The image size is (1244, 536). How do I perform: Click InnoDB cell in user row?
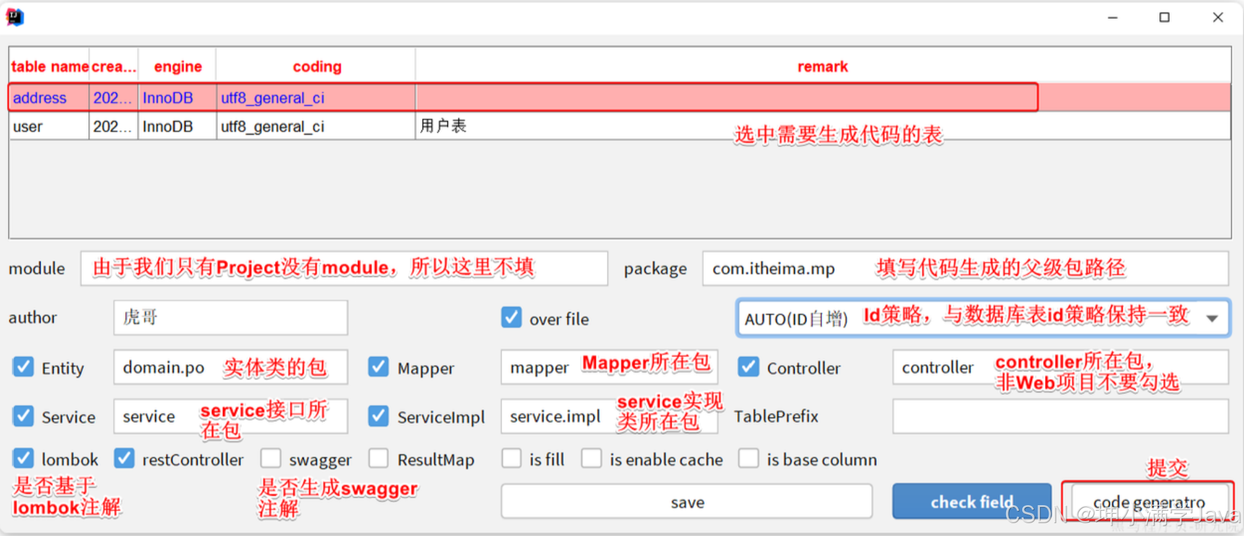coord(177,126)
